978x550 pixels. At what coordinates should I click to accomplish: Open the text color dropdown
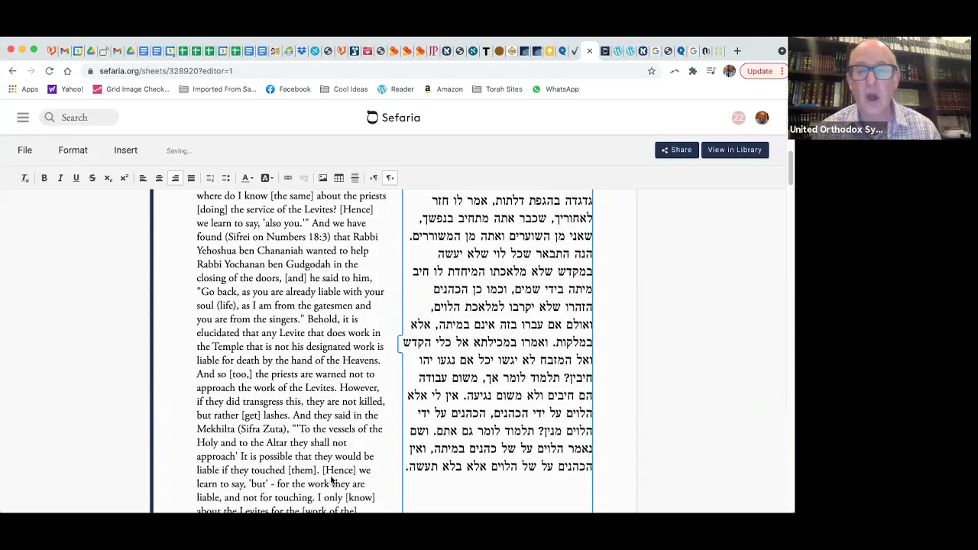248,178
